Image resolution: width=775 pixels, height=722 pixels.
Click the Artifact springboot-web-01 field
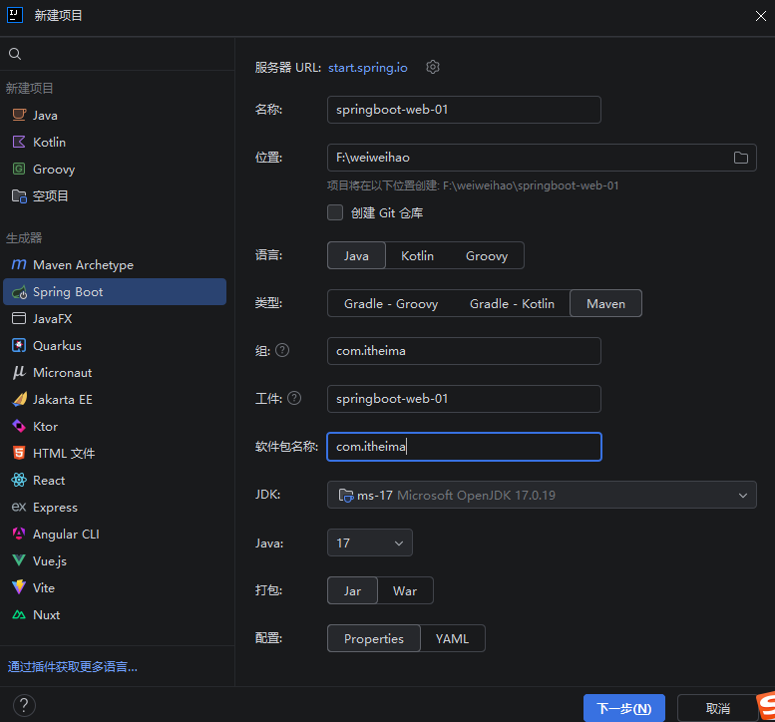464,399
